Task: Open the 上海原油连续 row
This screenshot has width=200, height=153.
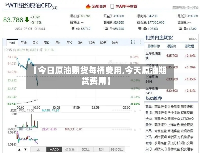Action: [171, 56]
